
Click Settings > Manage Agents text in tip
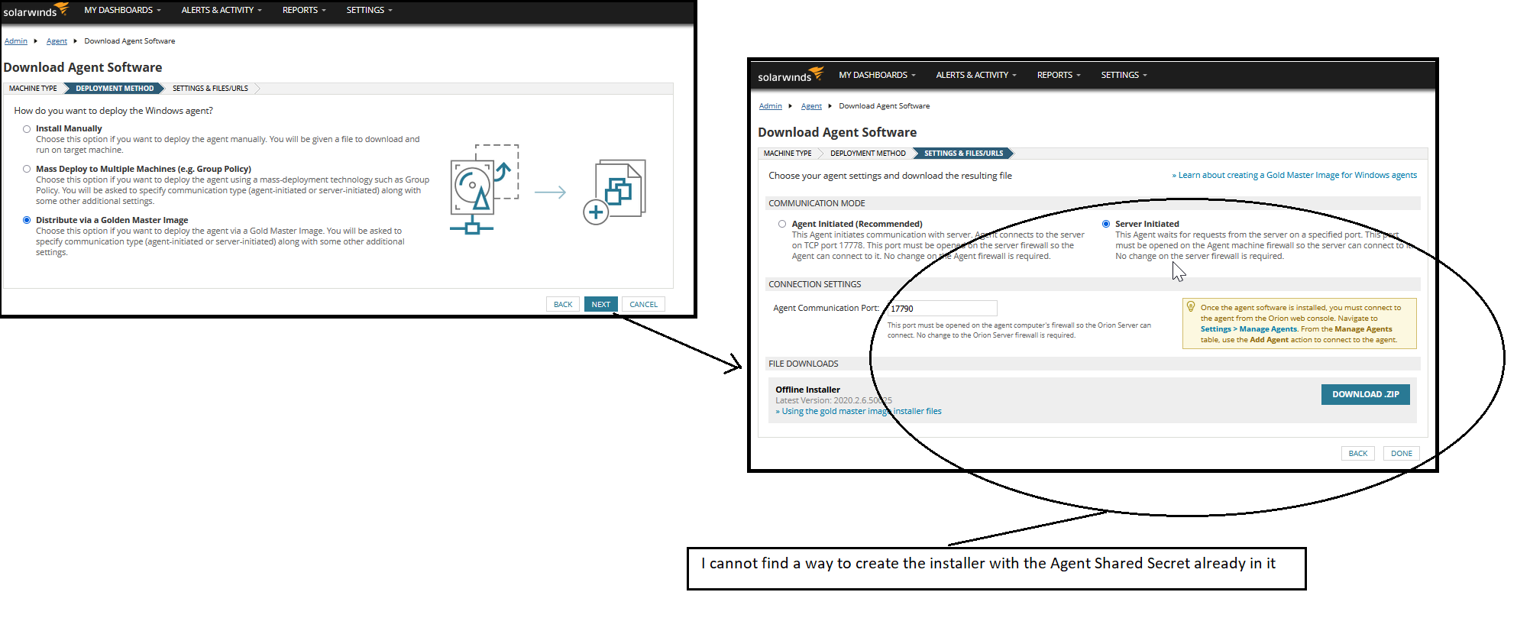click(1248, 329)
